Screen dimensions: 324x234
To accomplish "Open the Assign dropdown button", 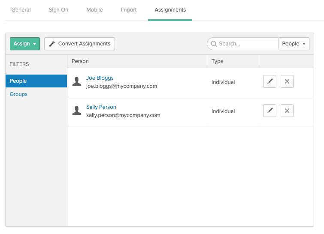I will pos(25,44).
